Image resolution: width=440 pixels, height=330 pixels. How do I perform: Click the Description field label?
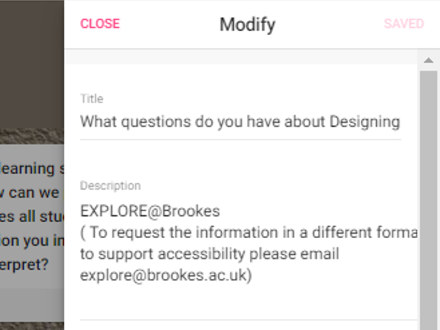111,186
